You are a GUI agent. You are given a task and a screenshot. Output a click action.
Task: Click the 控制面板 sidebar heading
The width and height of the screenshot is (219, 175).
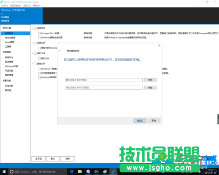[x=7, y=52]
